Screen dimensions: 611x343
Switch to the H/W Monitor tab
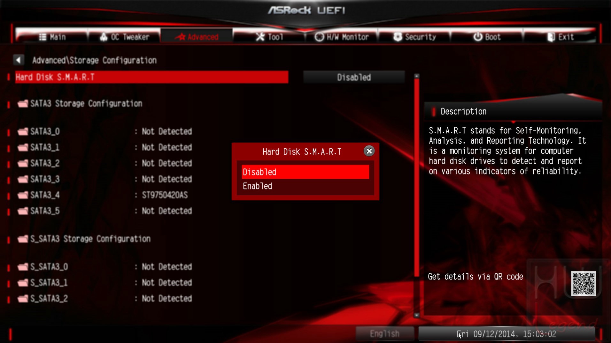tap(342, 37)
